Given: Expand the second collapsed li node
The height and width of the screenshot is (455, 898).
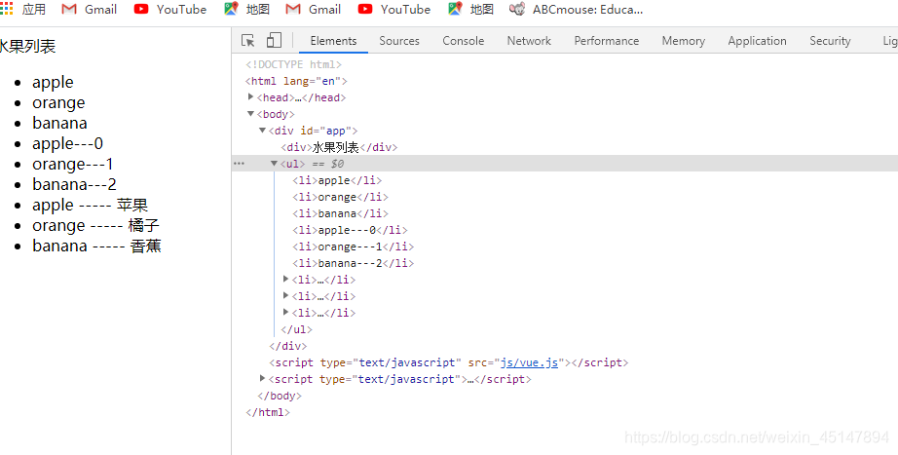Looking at the screenshot, I should (286, 295).
